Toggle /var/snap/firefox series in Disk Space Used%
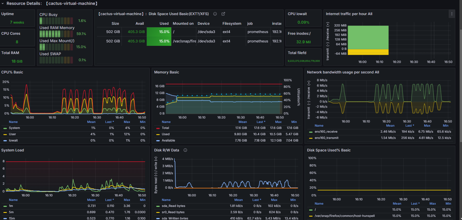This screenshot has width=462, height=220. click(x=345, y=216)
